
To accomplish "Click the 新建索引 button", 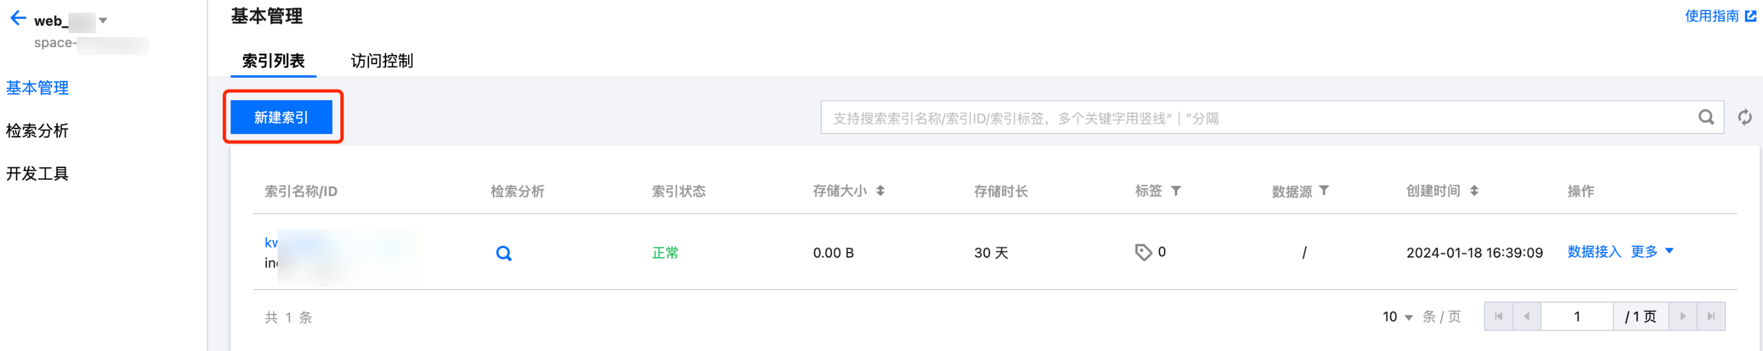I will point(281,117).
